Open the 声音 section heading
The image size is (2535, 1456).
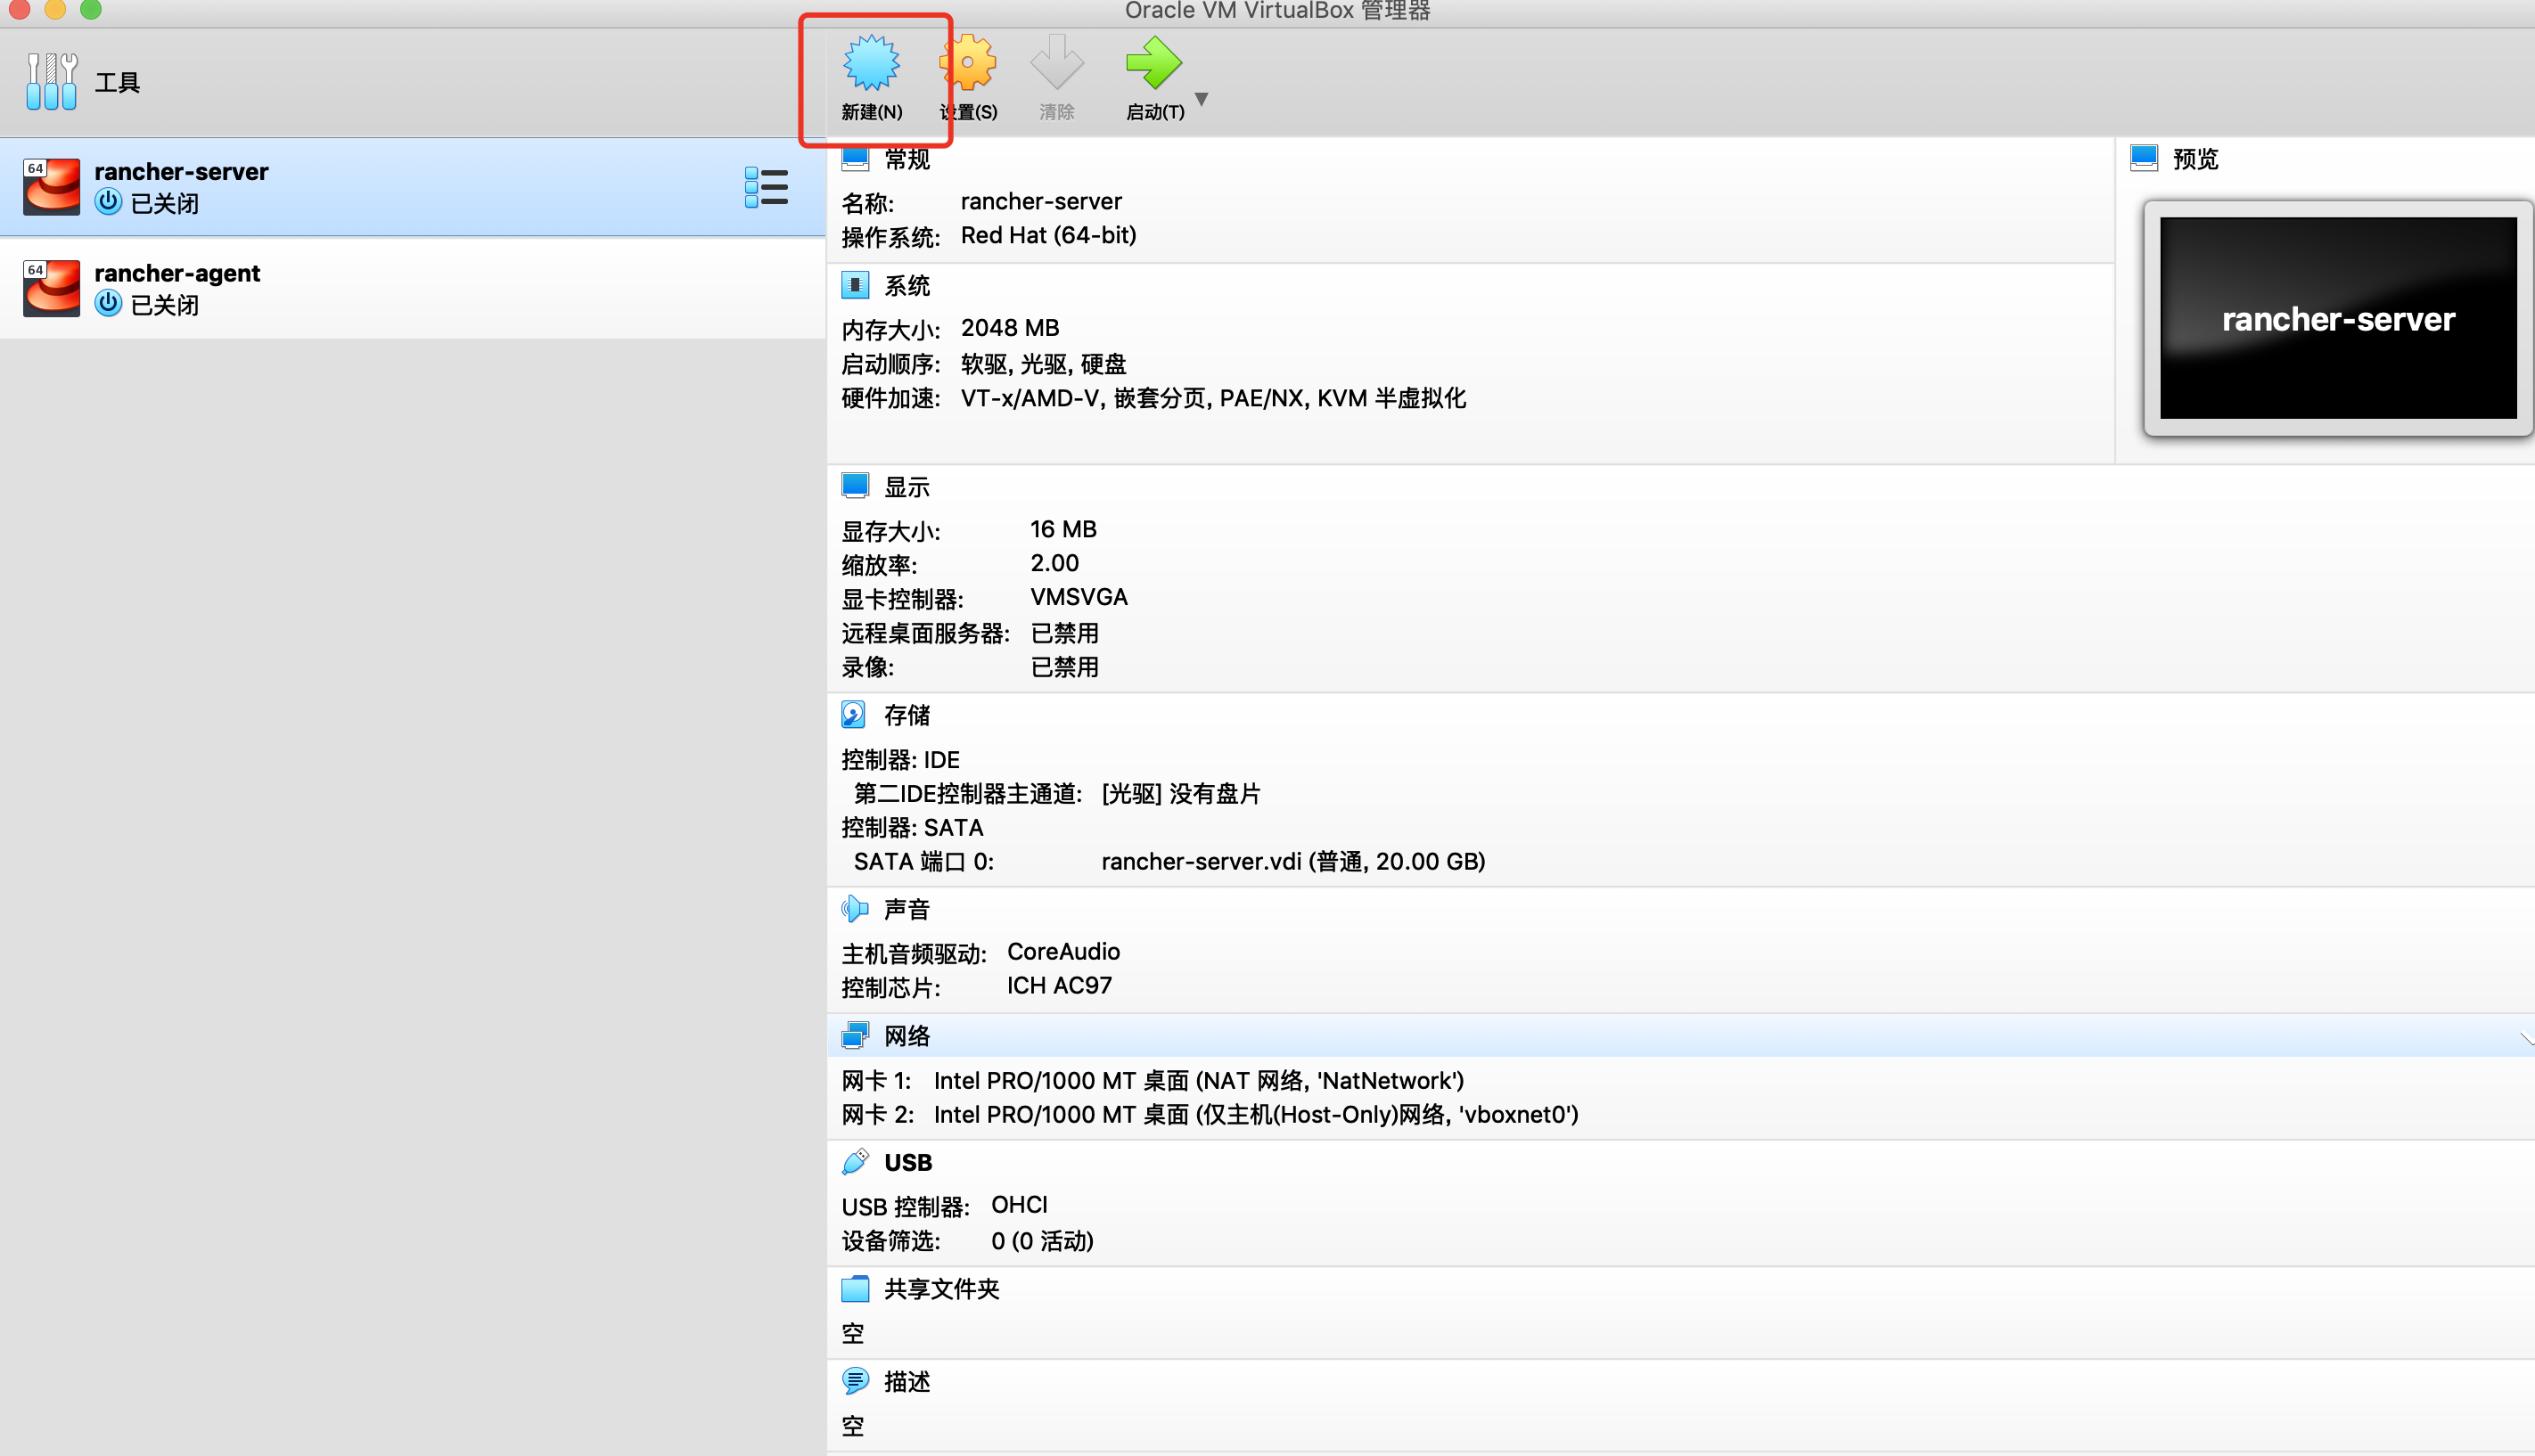point(906,909)
